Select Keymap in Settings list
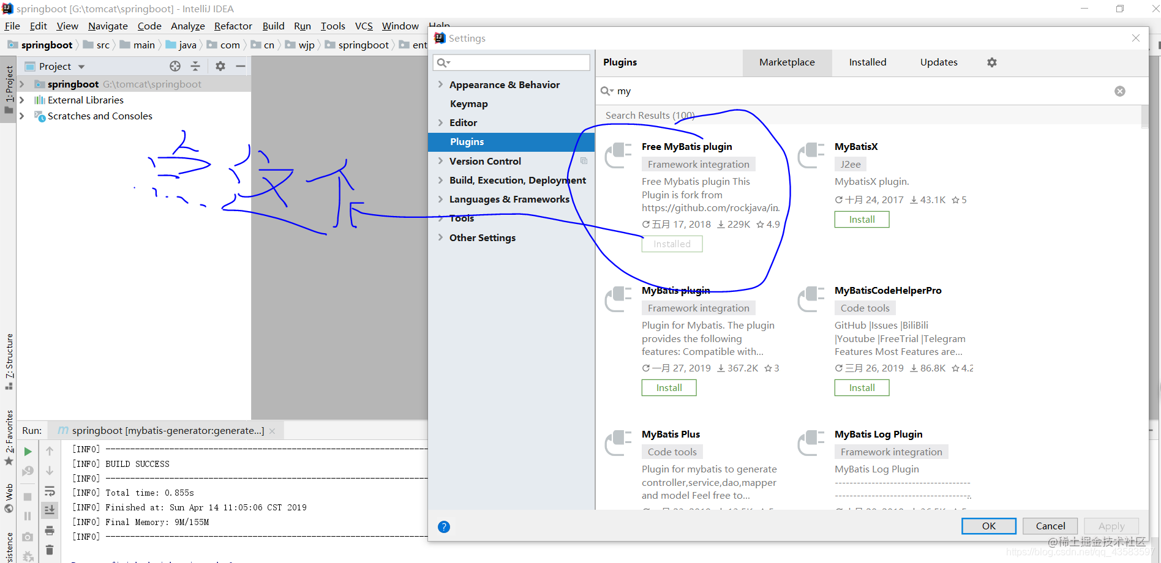 point(468,103)
